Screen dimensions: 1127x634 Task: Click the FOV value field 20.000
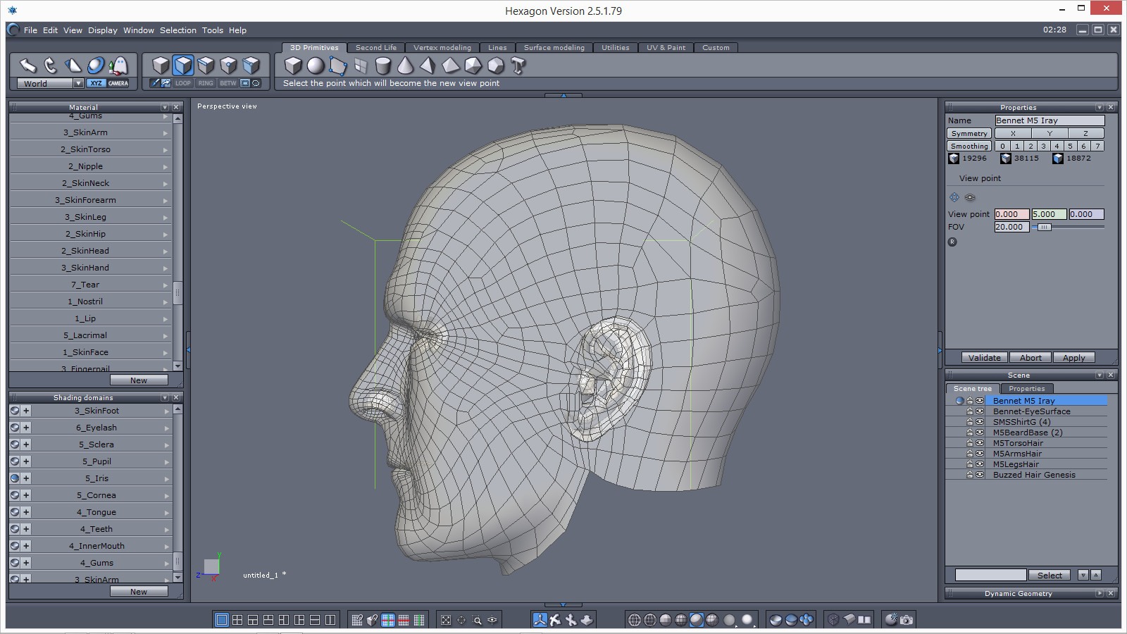1012,227
